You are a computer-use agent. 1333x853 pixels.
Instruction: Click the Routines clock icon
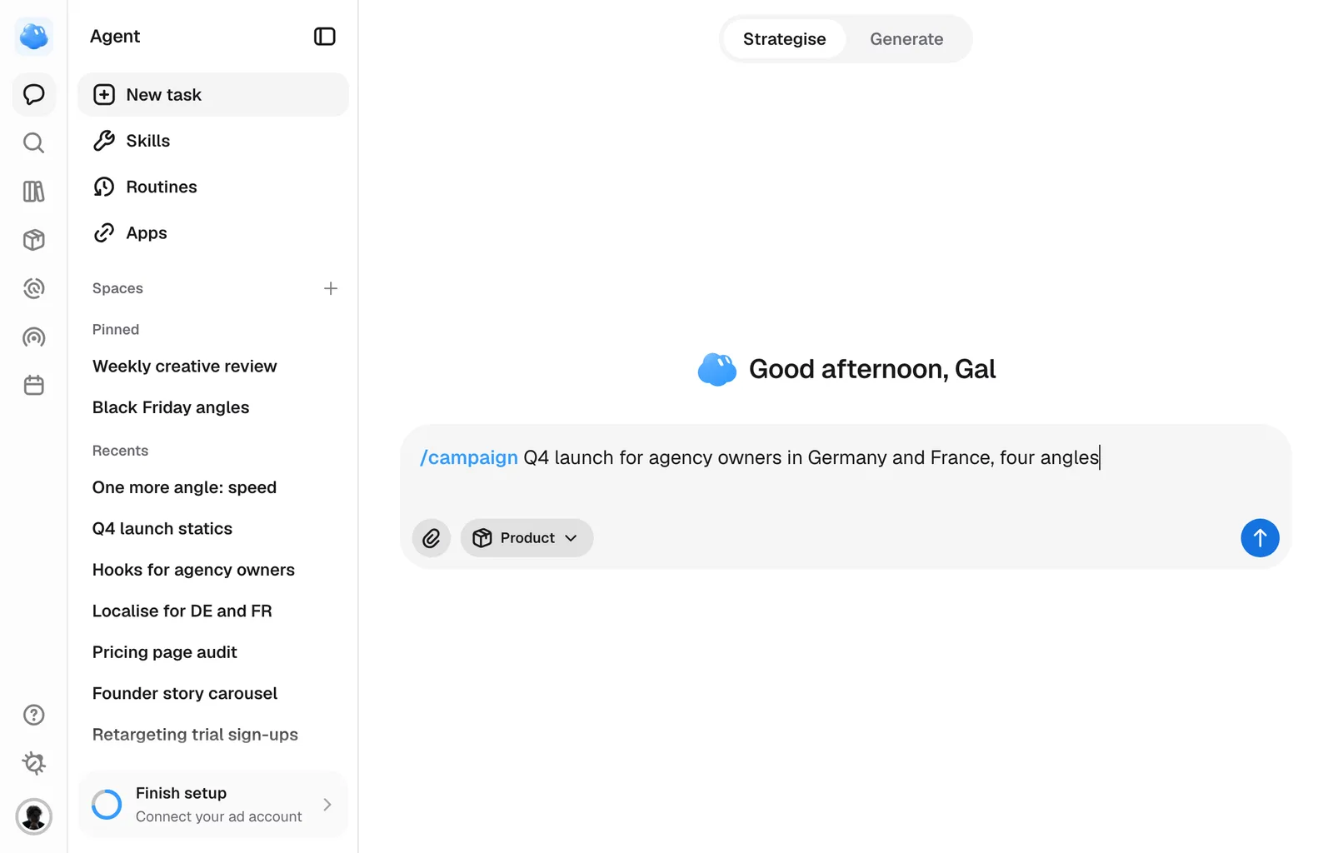pos(104,187)
